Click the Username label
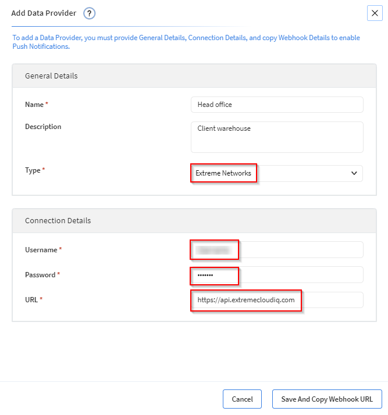The height and width of the screenshot is (415, 388). click(41, 250)
